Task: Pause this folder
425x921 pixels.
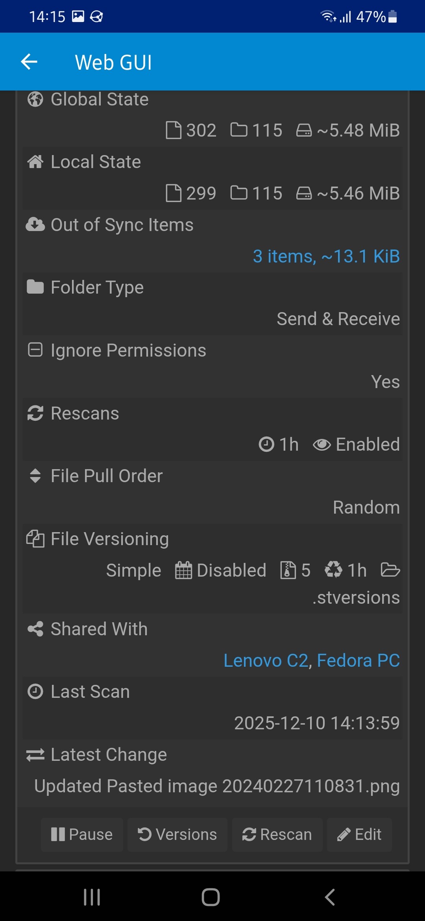Action: click(x=82, y=834)
